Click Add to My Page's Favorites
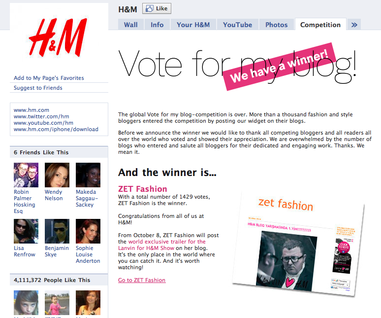The height and width of the screenshot is (318, 381). 49,78
